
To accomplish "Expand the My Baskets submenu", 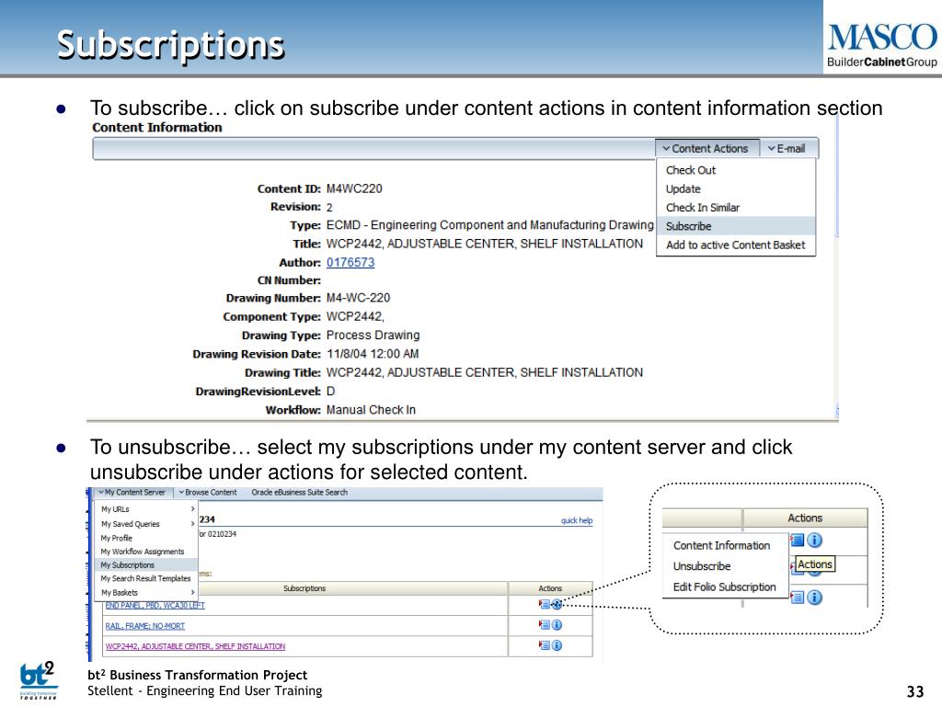I will 147,593.
